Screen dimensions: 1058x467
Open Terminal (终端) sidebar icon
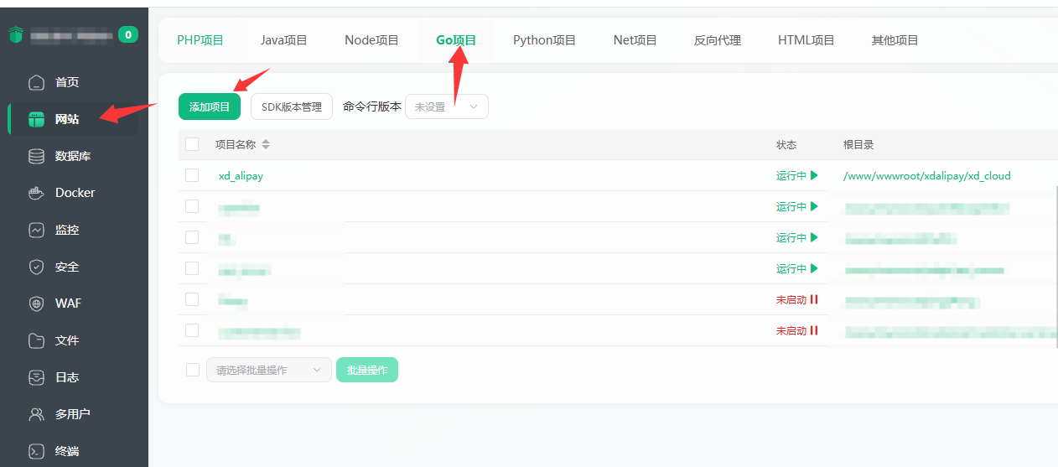pos(36,451)
